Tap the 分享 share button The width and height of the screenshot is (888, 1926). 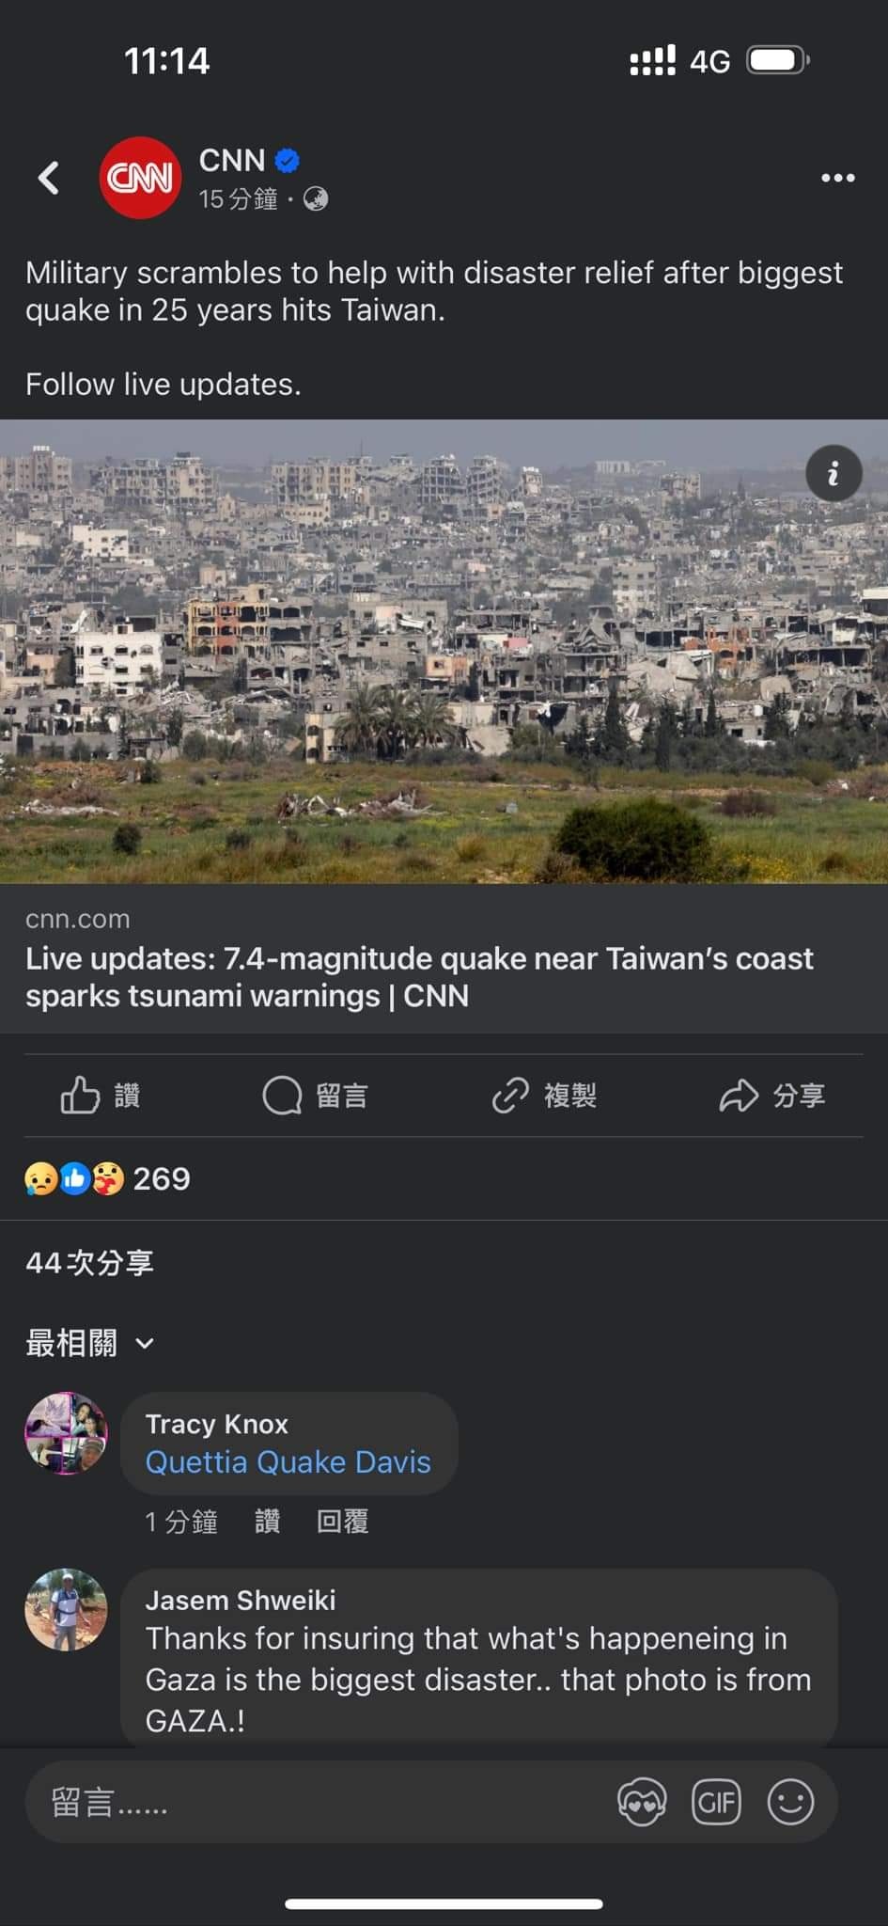[772, 1096]
